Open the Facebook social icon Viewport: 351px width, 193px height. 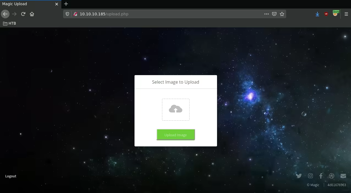pos(321,176)
